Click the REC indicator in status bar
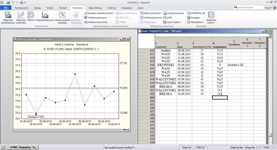The image size is (277, 150). pyautogui.click(x=274, y=147)
